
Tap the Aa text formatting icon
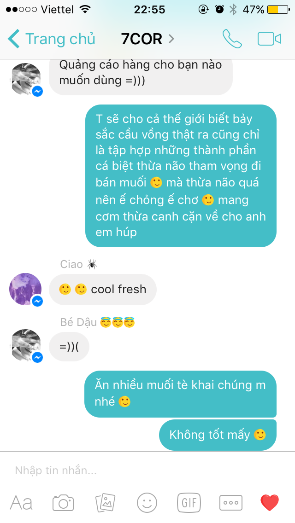click(21, 503)
